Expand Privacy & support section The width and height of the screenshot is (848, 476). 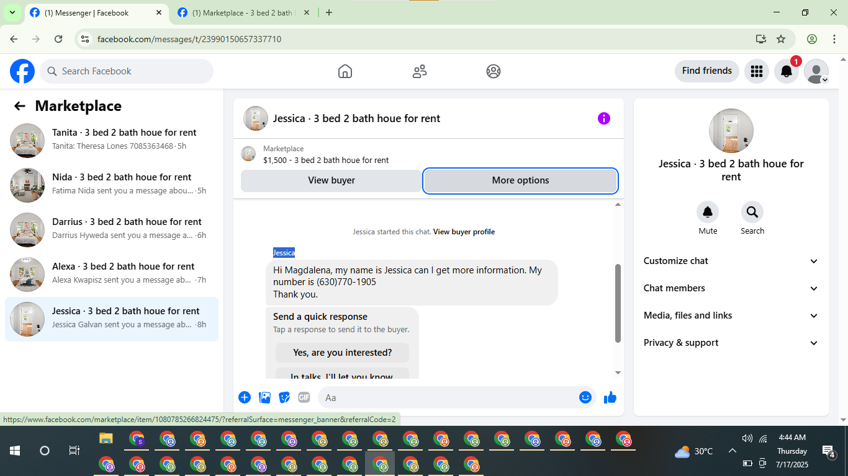(731, 343)
